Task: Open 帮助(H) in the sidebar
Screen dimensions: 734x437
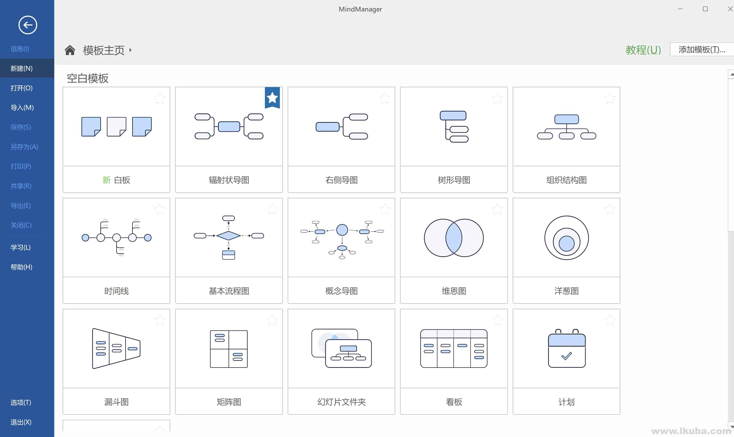Action: point(22,267)
